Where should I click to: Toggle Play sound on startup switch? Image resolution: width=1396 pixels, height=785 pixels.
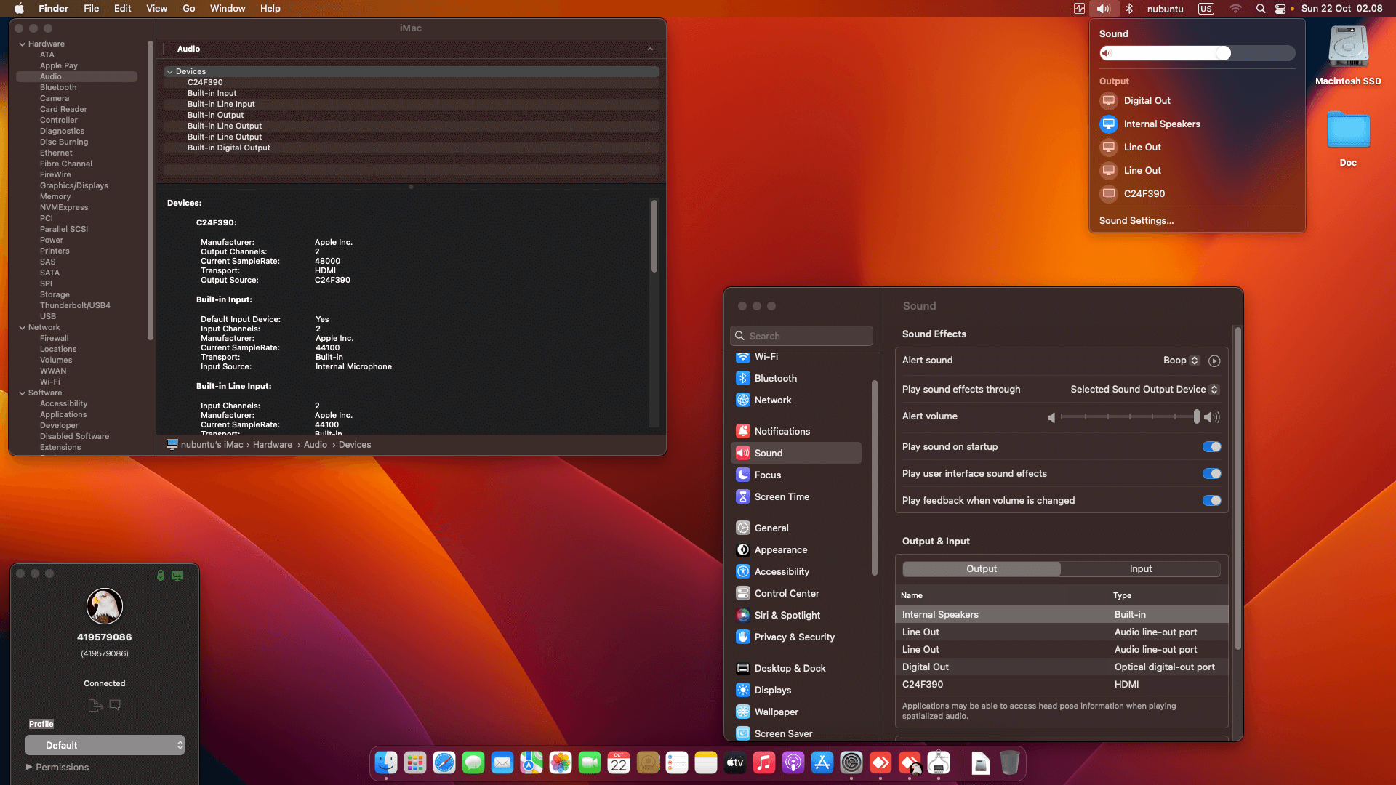[x=1211, y=447]
